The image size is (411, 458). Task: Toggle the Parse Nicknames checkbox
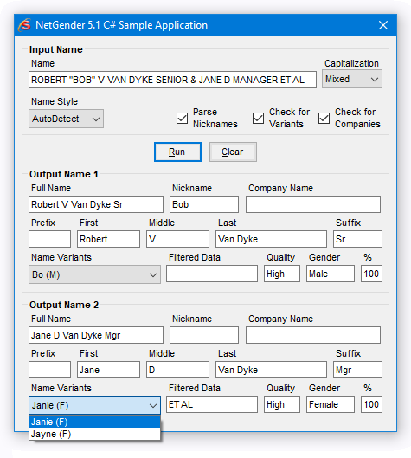coord(182,119)
